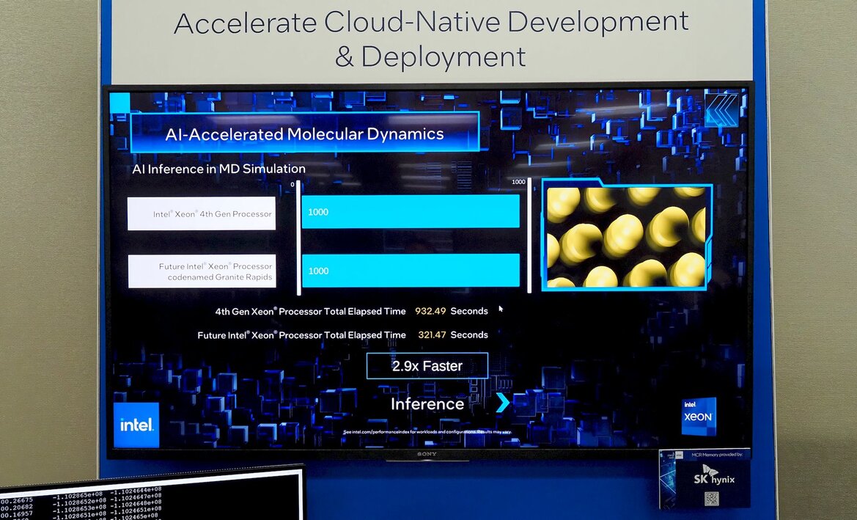Click the QR code on the SK hynix card
The width and height of the screenshot is (857, 520).
711,499
